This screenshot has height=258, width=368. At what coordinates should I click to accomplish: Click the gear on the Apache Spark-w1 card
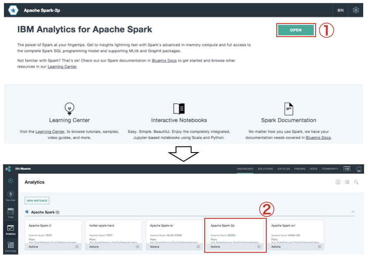coord(320,247)
